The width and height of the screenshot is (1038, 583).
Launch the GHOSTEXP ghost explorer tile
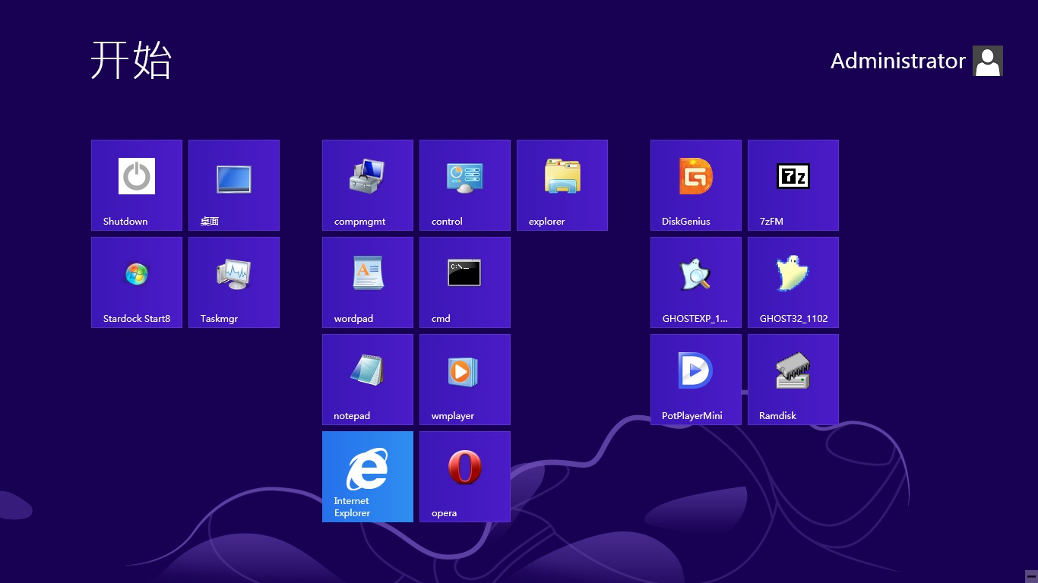[696, 282]
